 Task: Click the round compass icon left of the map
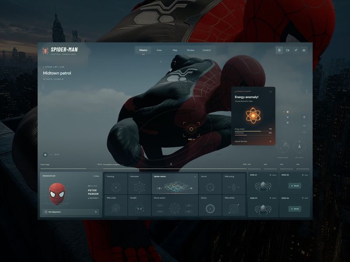click(45, 155)
